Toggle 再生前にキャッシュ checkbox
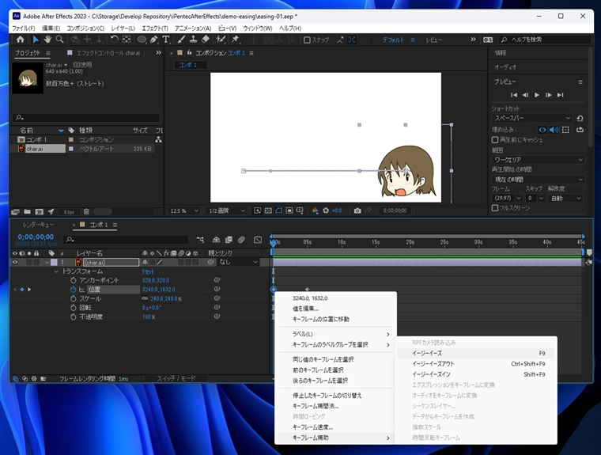The height and width of the screenshot is (455, 601). point(495,139)
